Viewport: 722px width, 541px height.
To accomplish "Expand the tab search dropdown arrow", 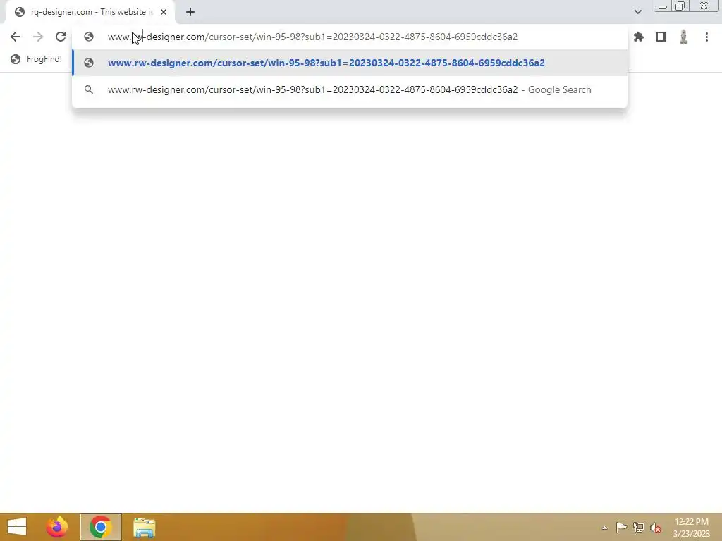I will pyautogui.click(x=637, y=12).
